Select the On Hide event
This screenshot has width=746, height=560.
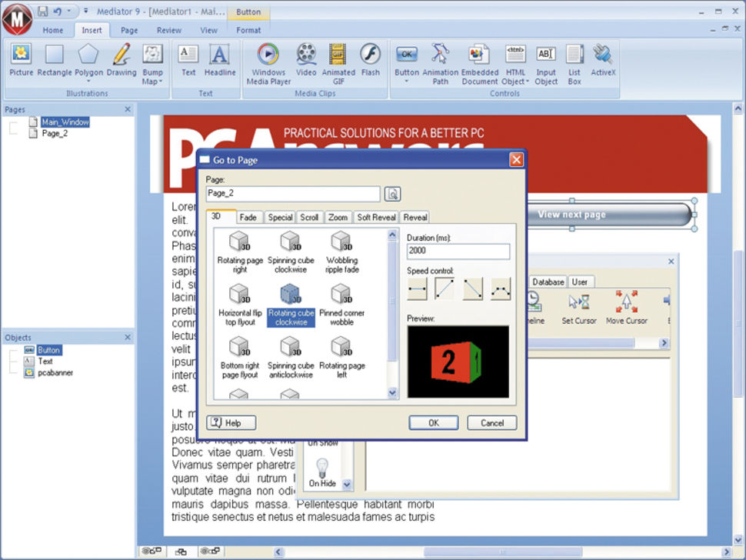pyautogui.click(x=322, y=473)
